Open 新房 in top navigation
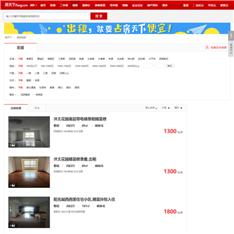 click(x=53, y=5)
